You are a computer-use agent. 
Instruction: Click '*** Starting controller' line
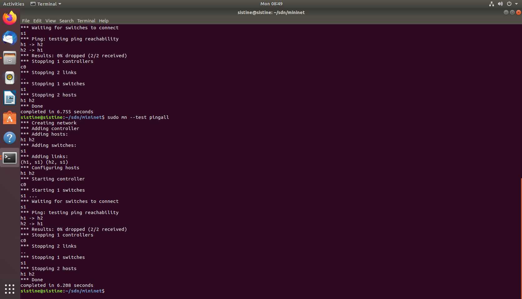53,179
